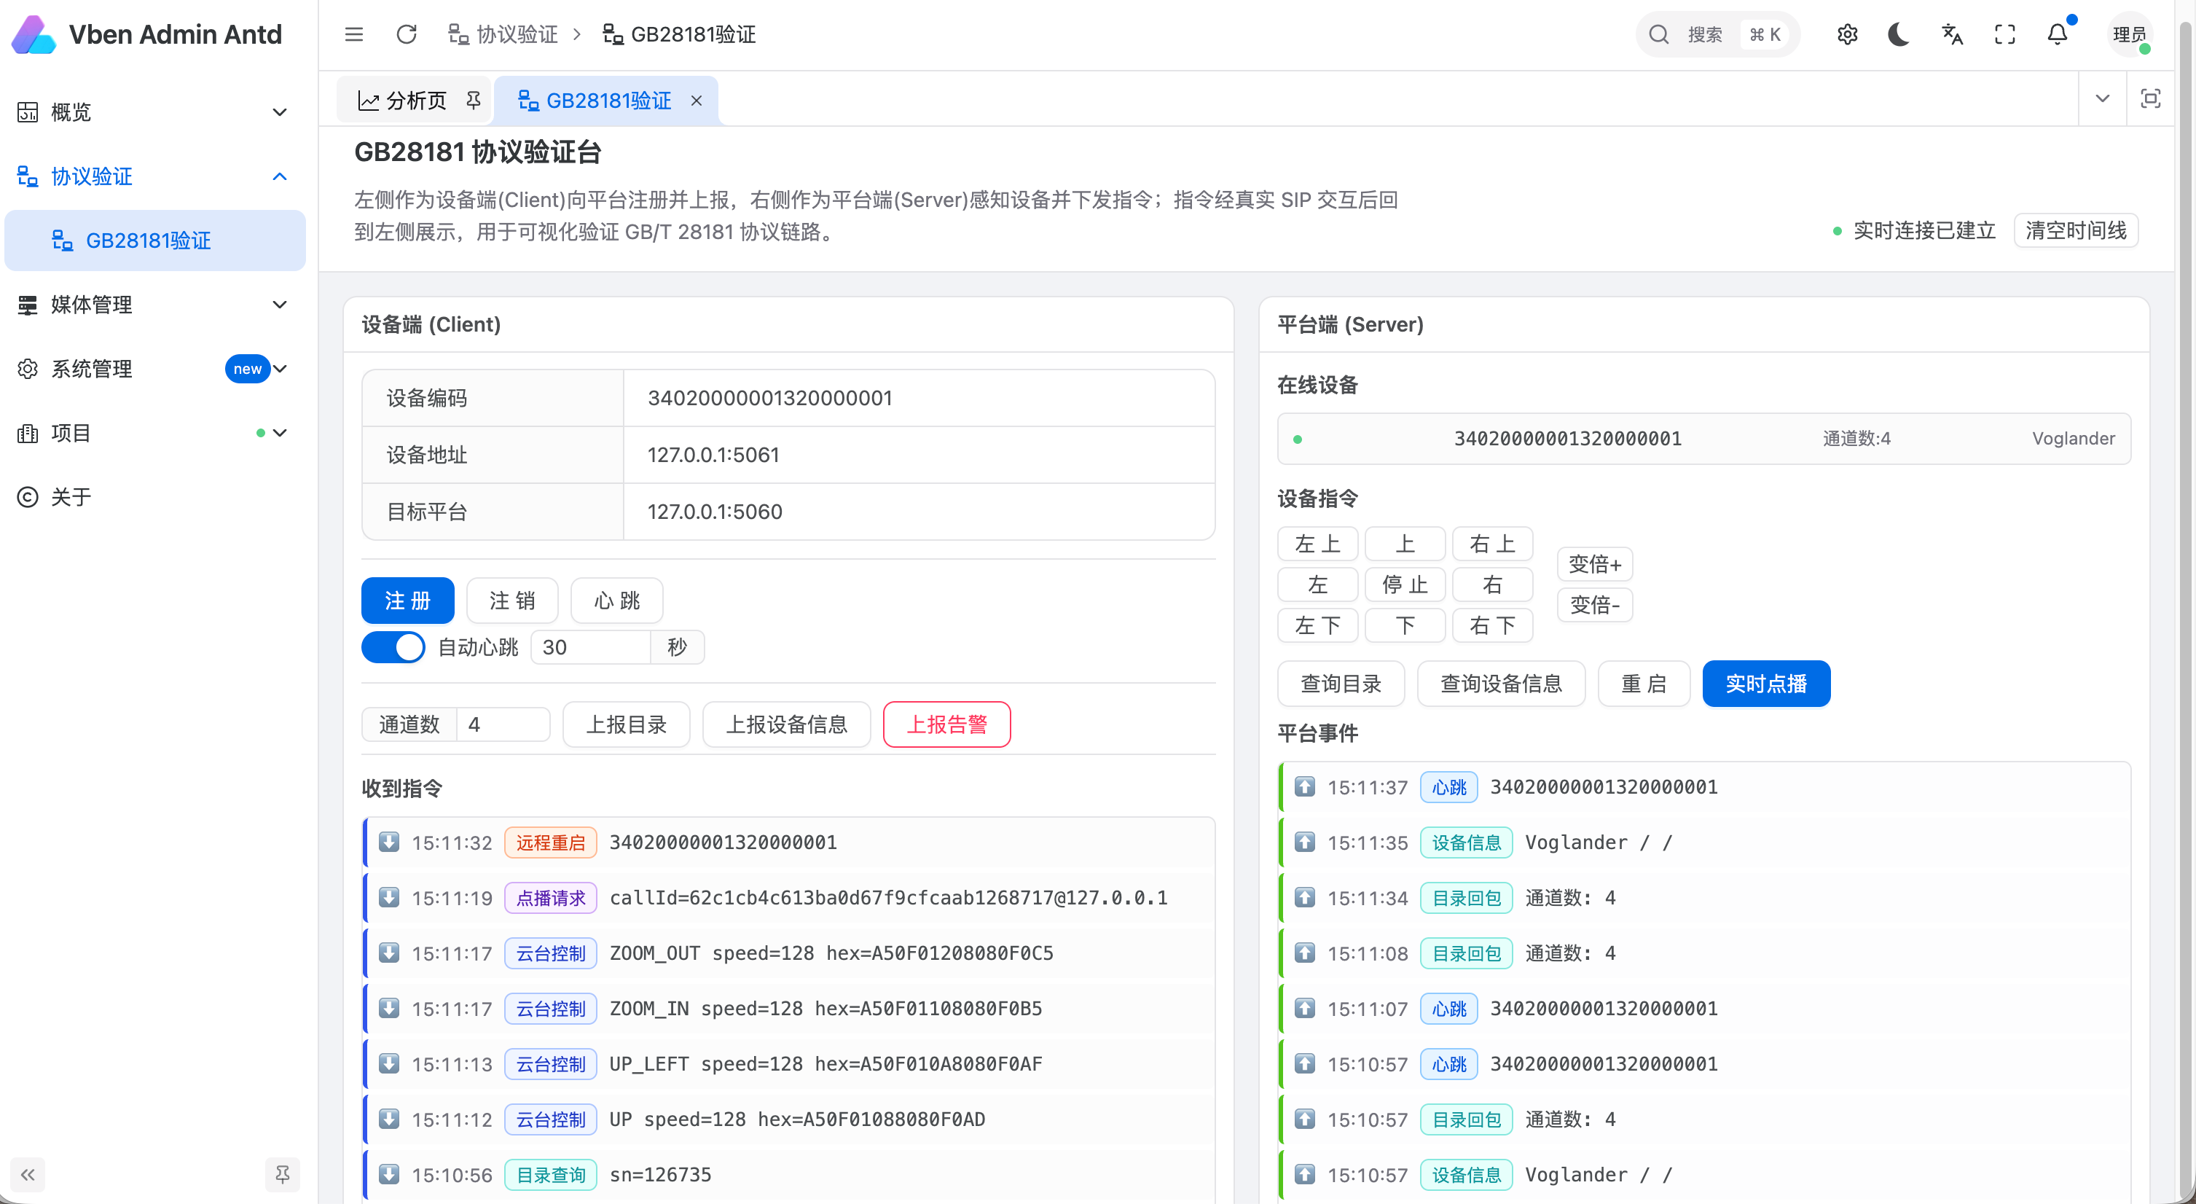2196x1204 pixels.
Task: Open the tab list dropdown chevron
Action: [x=2103, y=98]
